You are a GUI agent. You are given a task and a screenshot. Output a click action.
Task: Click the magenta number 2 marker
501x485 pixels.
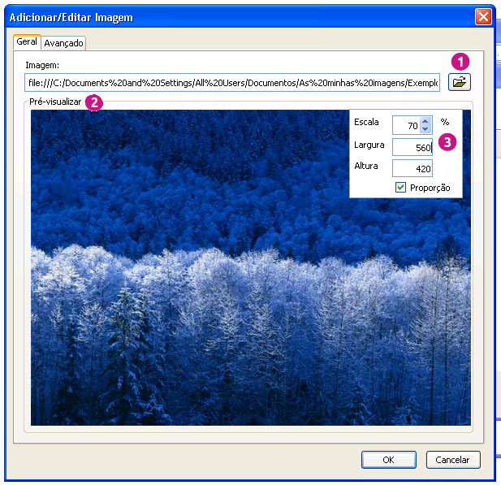94,103
